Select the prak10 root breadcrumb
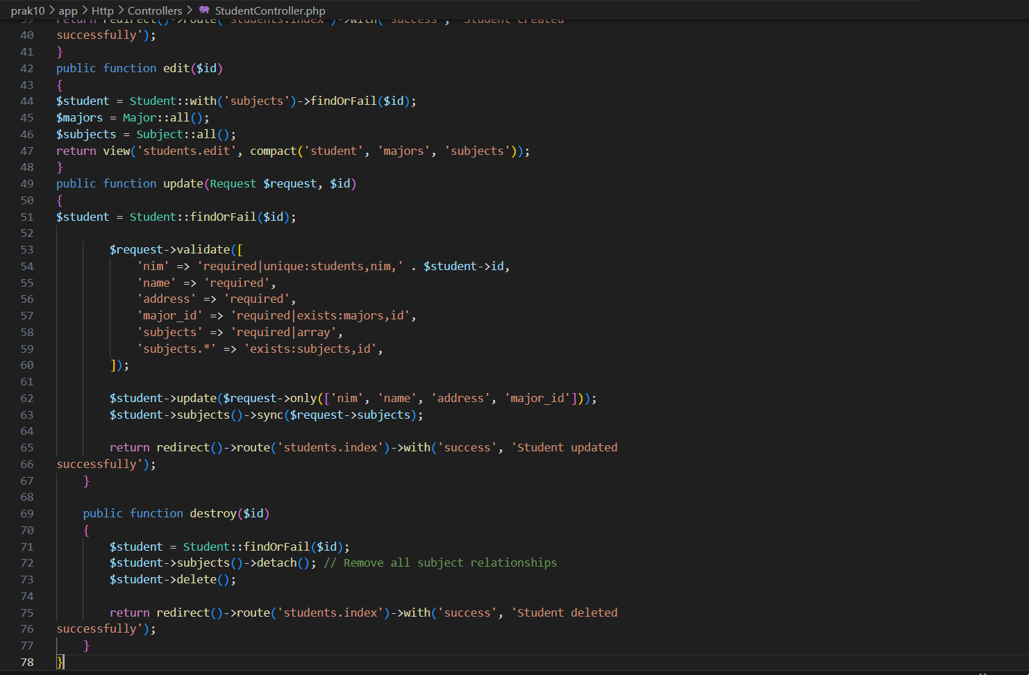Viewport: 1029px width, 675px height. click(28, 10)
